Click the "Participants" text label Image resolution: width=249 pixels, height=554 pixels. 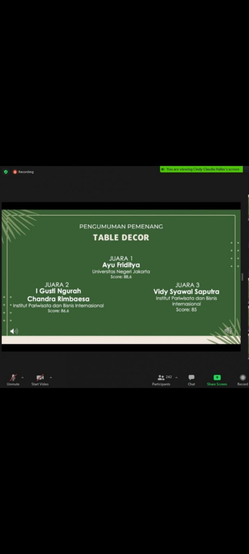(161, 384)
